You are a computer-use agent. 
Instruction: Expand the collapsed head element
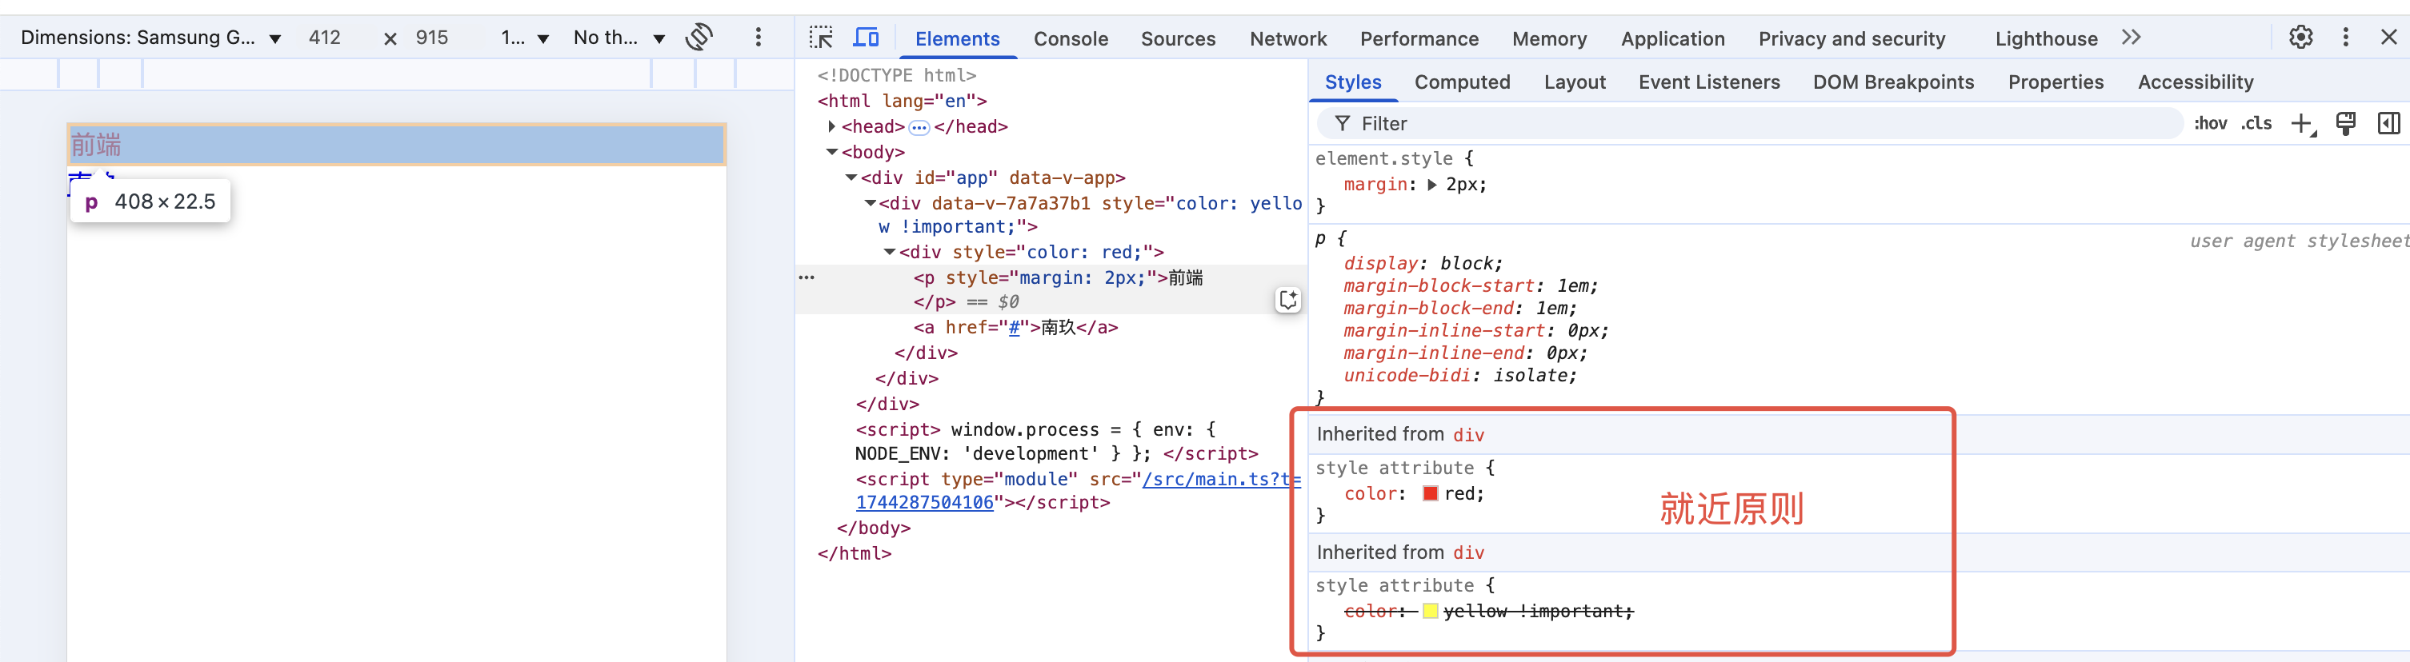coord(831,126)
